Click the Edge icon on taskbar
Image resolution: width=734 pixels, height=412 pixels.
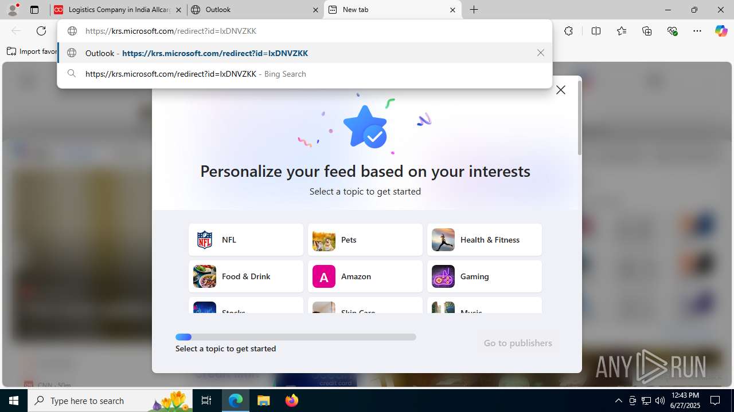236,401
